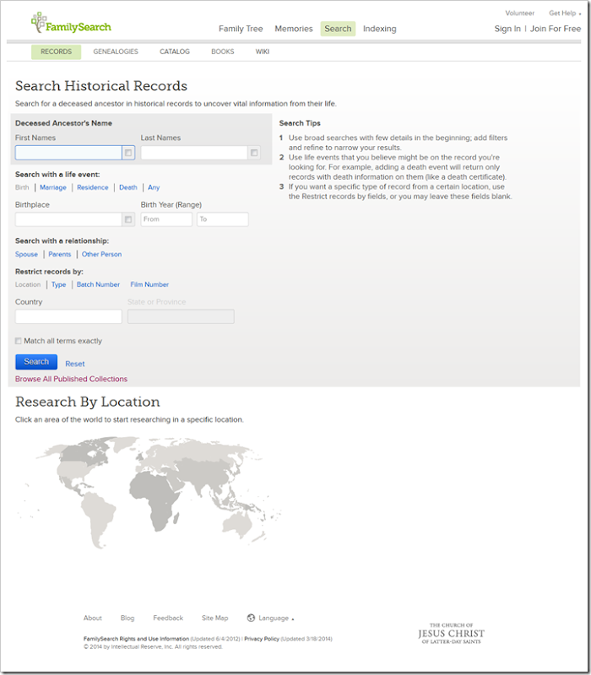Click the Church of Jesus Christ logo
591x675 pixels.
coord(451,634)
